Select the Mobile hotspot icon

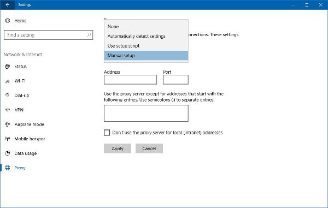click(8, 139)
